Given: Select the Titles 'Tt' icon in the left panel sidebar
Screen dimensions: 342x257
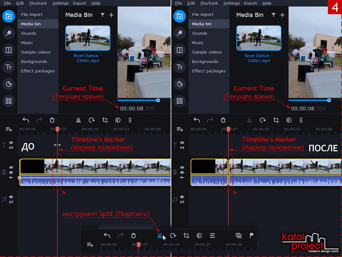Looking at the screenshot, I should click(9, 67).
